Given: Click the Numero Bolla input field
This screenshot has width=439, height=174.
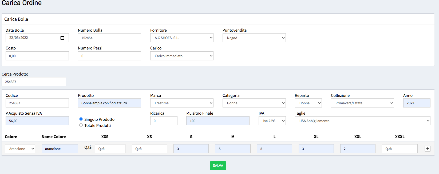Looking at the screenshot, I should (109, 38).
